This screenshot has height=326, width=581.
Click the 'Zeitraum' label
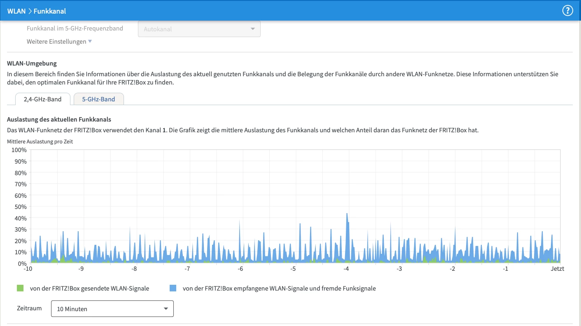(29, 308)
